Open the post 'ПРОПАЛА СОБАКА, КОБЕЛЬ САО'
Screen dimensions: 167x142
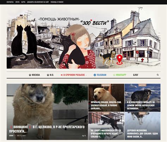tap(106, 105)
